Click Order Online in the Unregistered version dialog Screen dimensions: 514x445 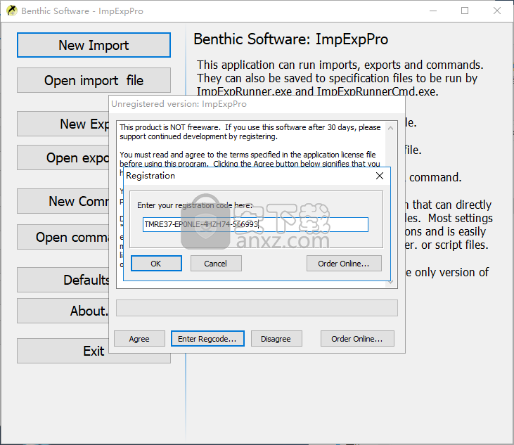357,339
